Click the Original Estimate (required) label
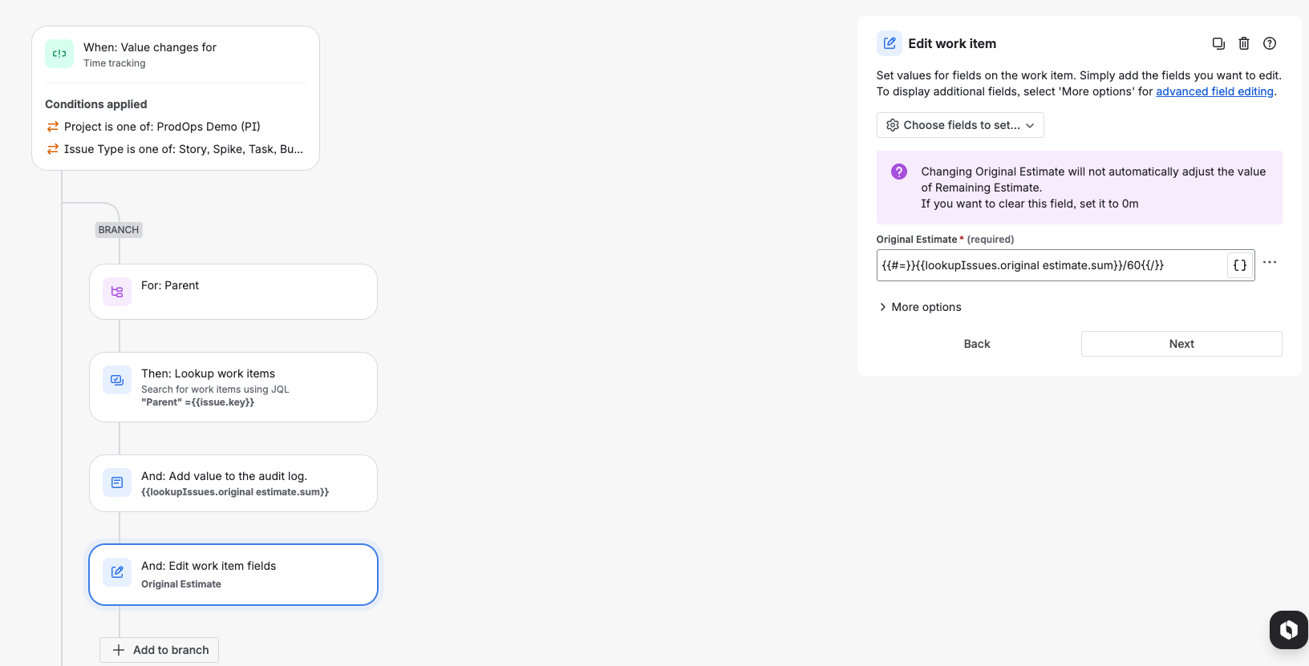The image size is (1309, 666). [945, 240]
